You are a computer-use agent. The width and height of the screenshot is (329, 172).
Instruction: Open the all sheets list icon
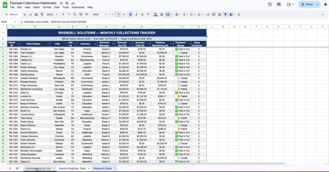coord(17,168)
